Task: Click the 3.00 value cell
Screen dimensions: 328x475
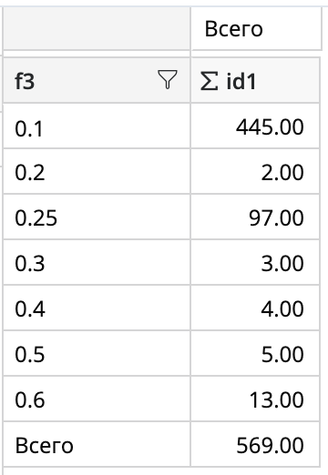Action: 255,262
